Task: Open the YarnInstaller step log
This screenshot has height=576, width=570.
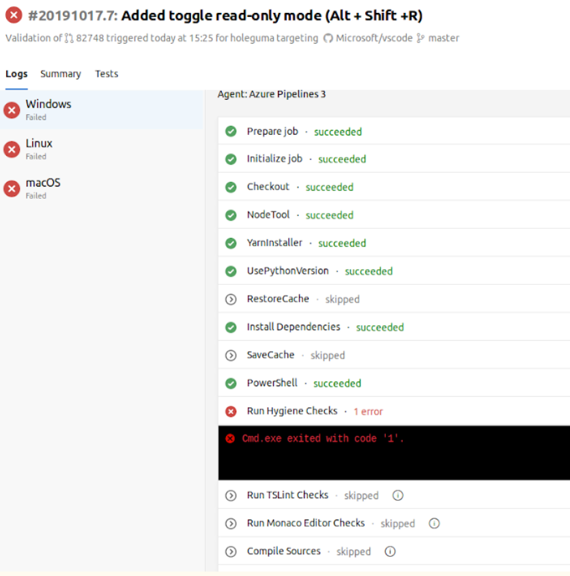Action: click(394, 243)
